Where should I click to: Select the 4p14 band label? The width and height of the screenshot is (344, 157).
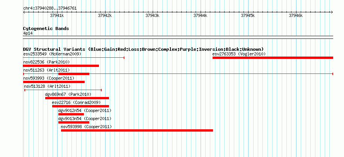(28, 33)
